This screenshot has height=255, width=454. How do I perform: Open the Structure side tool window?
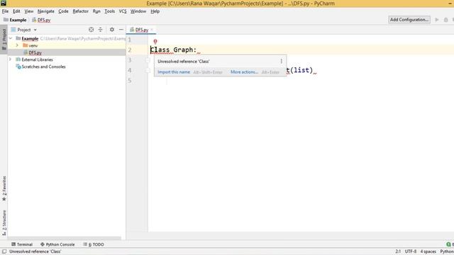pos(4,222)
